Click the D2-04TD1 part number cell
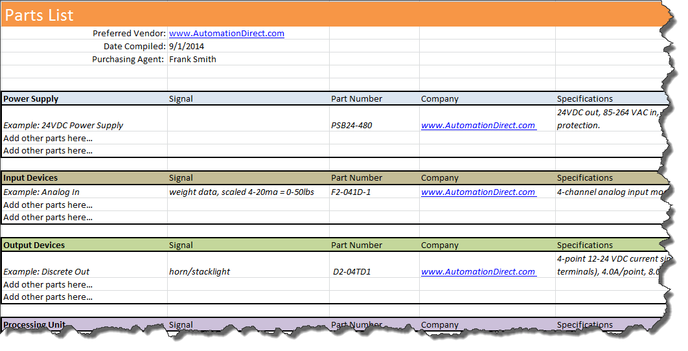The width and height of the screenshot is (688, 351). click(352, 272)
